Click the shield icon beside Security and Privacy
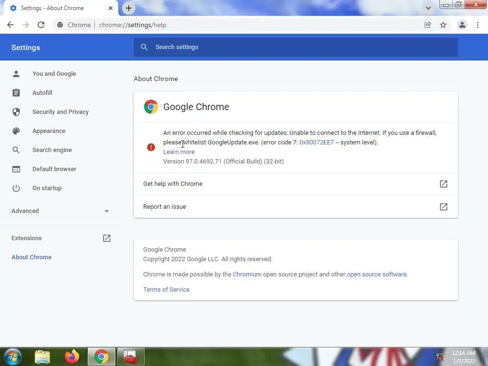Image resolution: width=488 pixels, height=366 pixels. click(x=16, y=112)
